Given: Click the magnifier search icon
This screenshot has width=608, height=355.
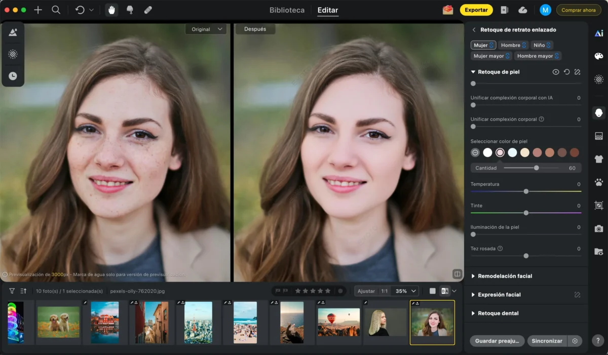Looking at the screenshot, I should click(56, 10).
